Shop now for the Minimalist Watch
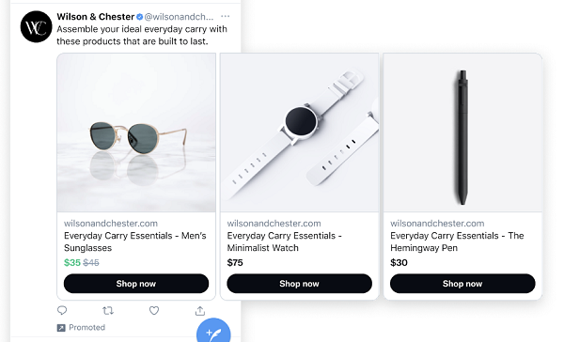The height and width of the screenshot is (342, 564). pos(299,284)
